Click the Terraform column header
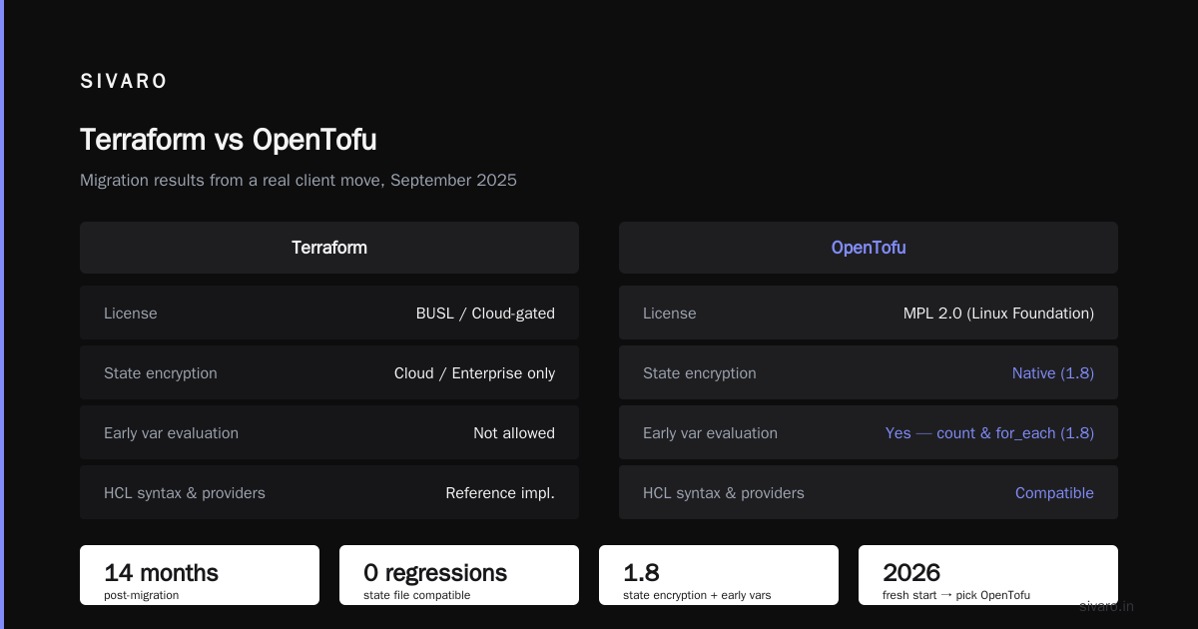Screen dimensions: 1198x629 click(329, 248)
